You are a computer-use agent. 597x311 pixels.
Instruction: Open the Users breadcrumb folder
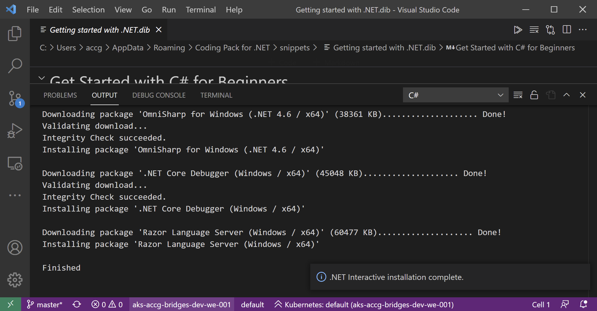click(x=66, y=48)
